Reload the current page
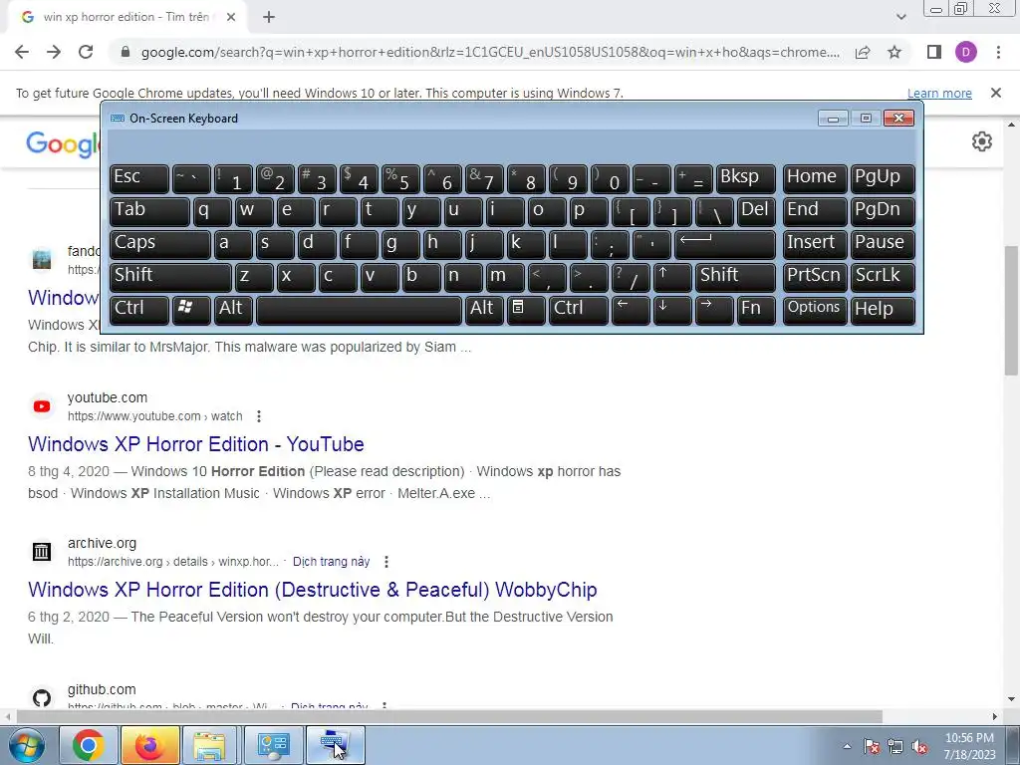The image size is (1020, 765). [86, 52]
